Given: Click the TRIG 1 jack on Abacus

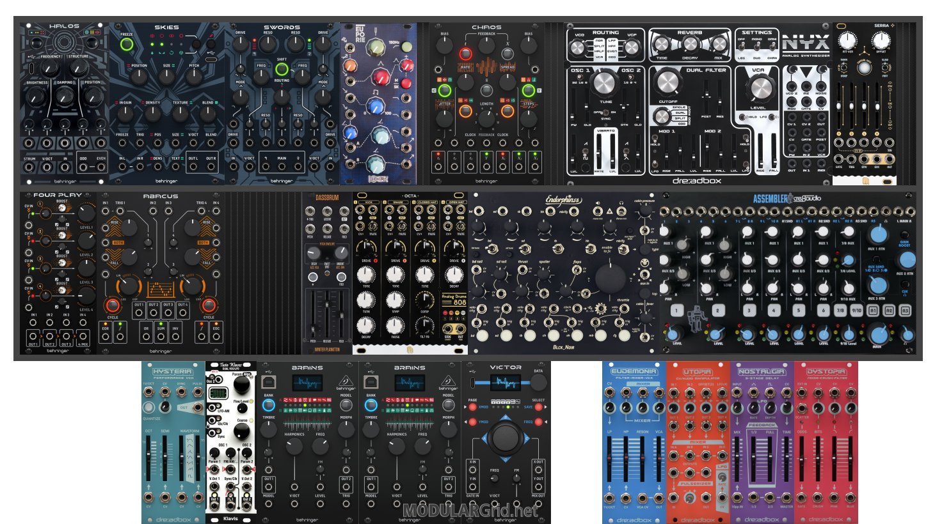Looking at the screenshot, I should click(120, 212).
